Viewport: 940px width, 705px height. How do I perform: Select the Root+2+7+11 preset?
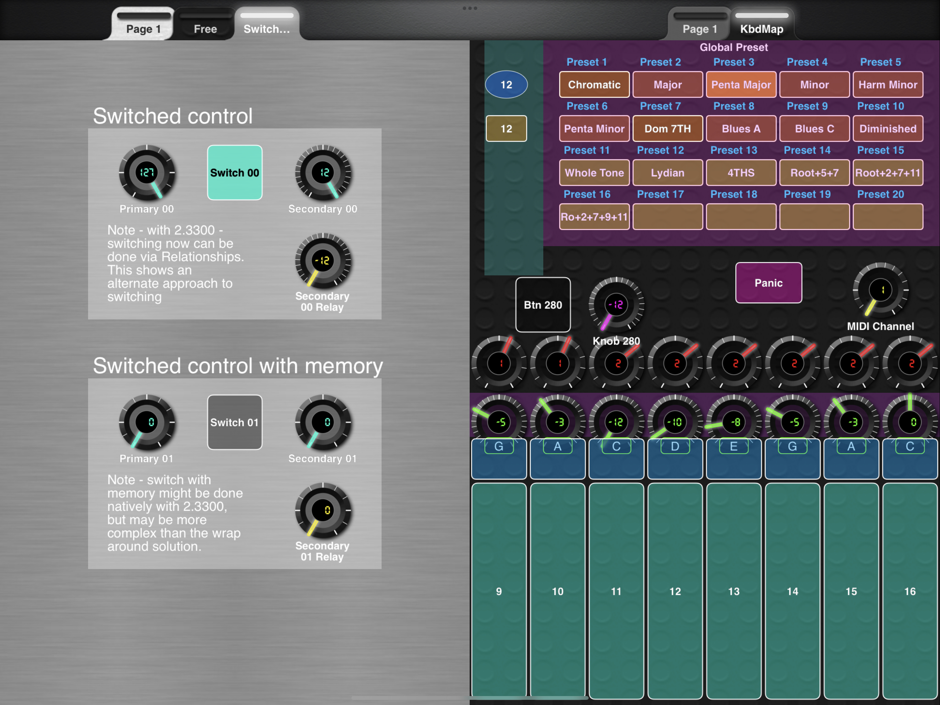(888, 173)
